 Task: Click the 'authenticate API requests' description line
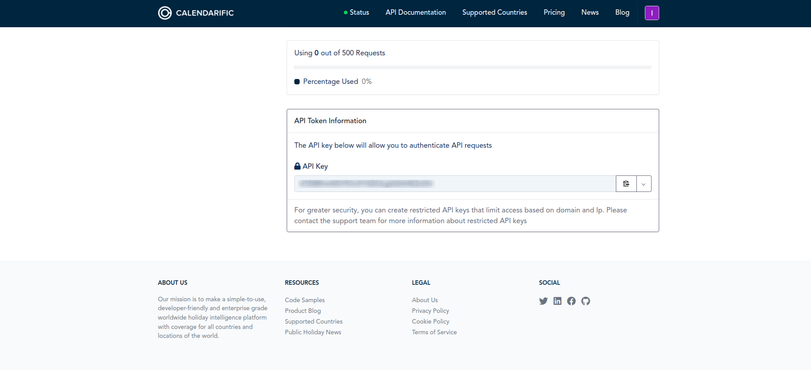click(393, 146)
